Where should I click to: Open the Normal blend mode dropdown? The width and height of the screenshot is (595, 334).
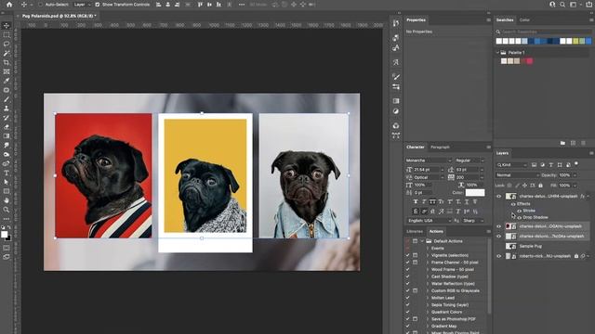click(x=518, y=175)
